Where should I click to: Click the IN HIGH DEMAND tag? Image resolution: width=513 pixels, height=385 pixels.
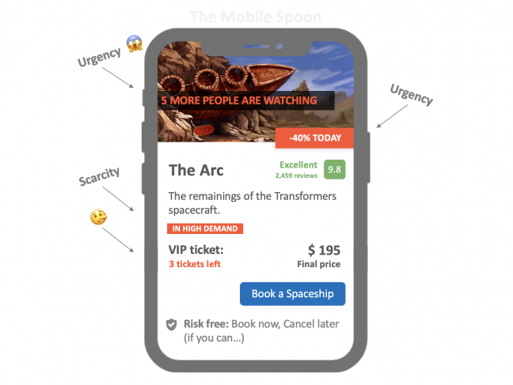click(205, 228)
